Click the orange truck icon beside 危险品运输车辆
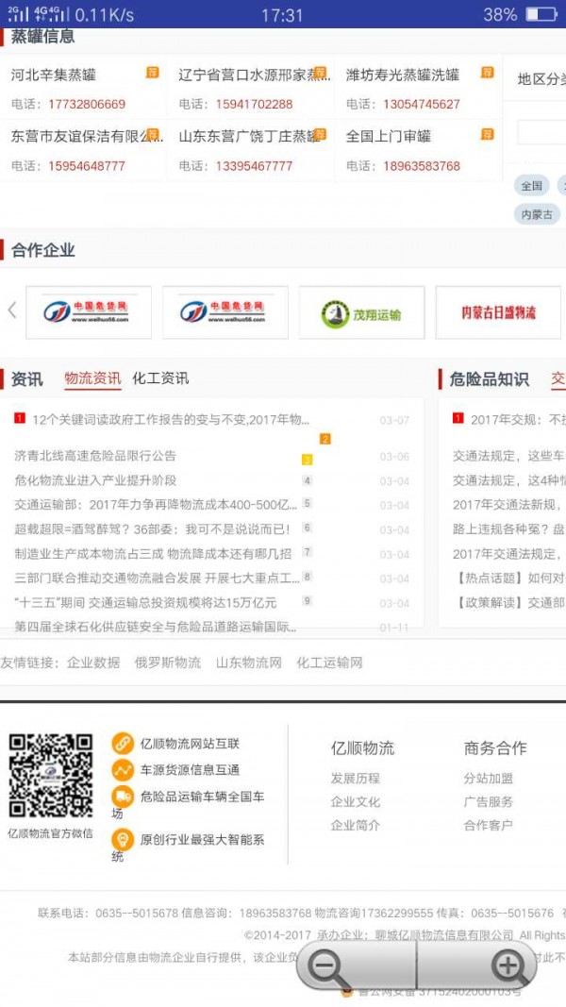The image size is (566, 1007). (x=123, y=797)
